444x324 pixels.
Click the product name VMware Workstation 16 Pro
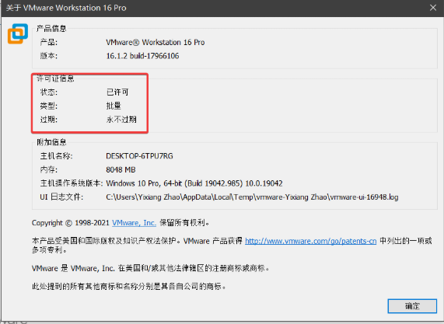[156, 43]
